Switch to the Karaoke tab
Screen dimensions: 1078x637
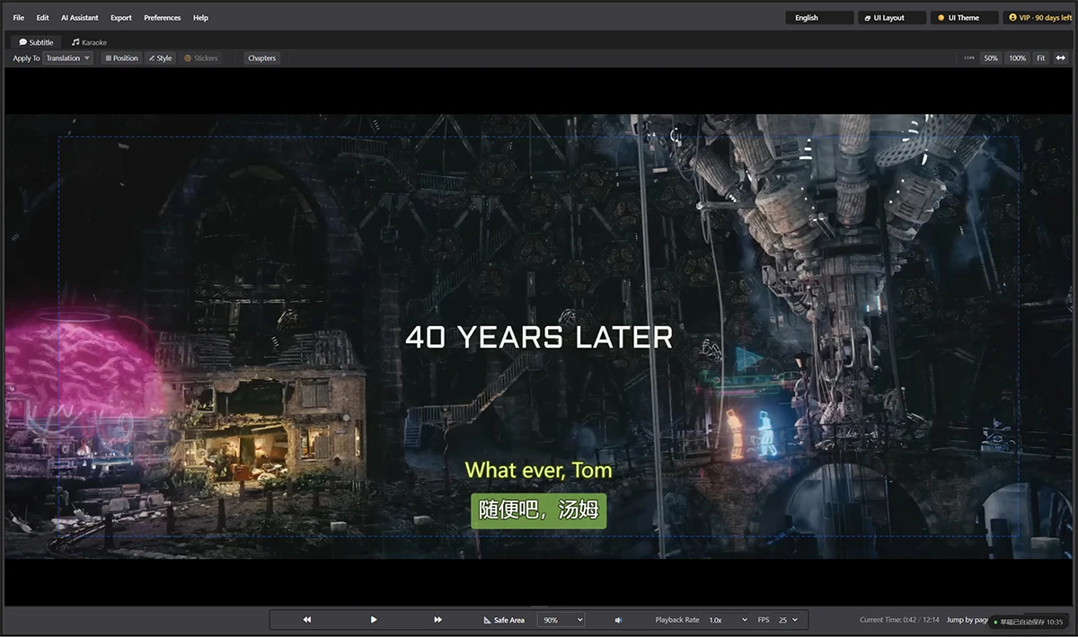coord(89,42)
